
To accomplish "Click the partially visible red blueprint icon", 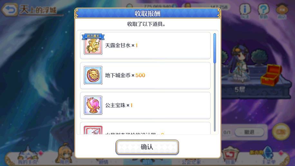I will point(93,130).
